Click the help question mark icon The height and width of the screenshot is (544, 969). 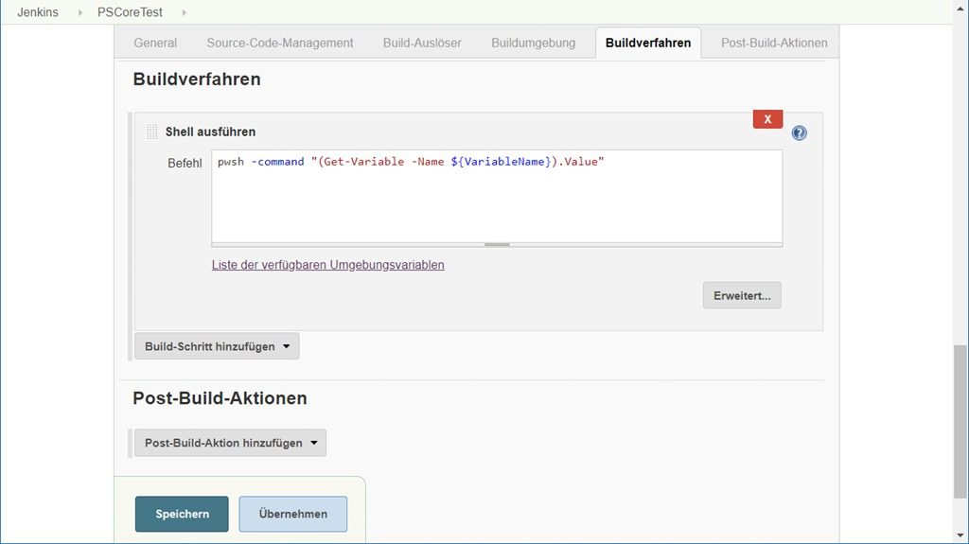coord(799,133)
